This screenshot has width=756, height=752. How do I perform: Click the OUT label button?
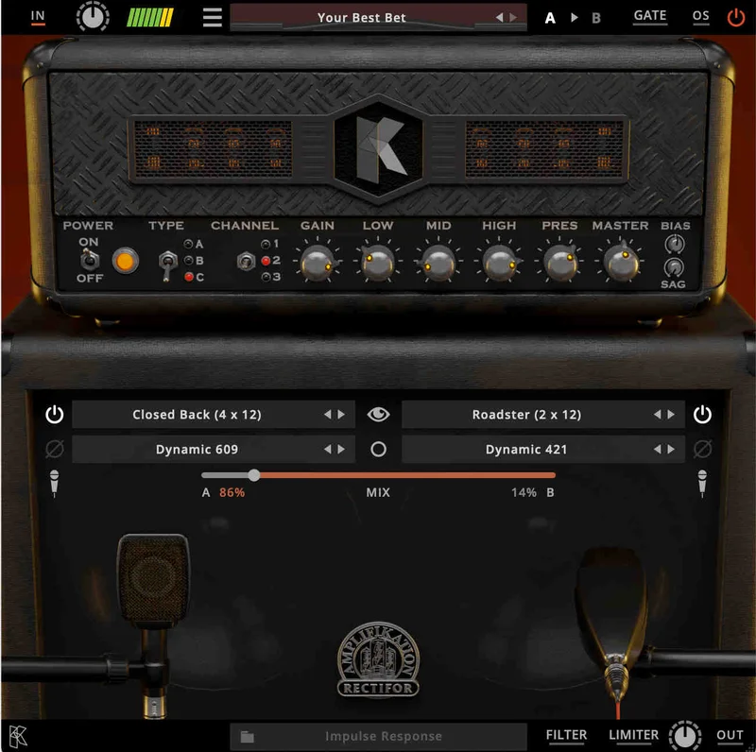click(730, 735)
